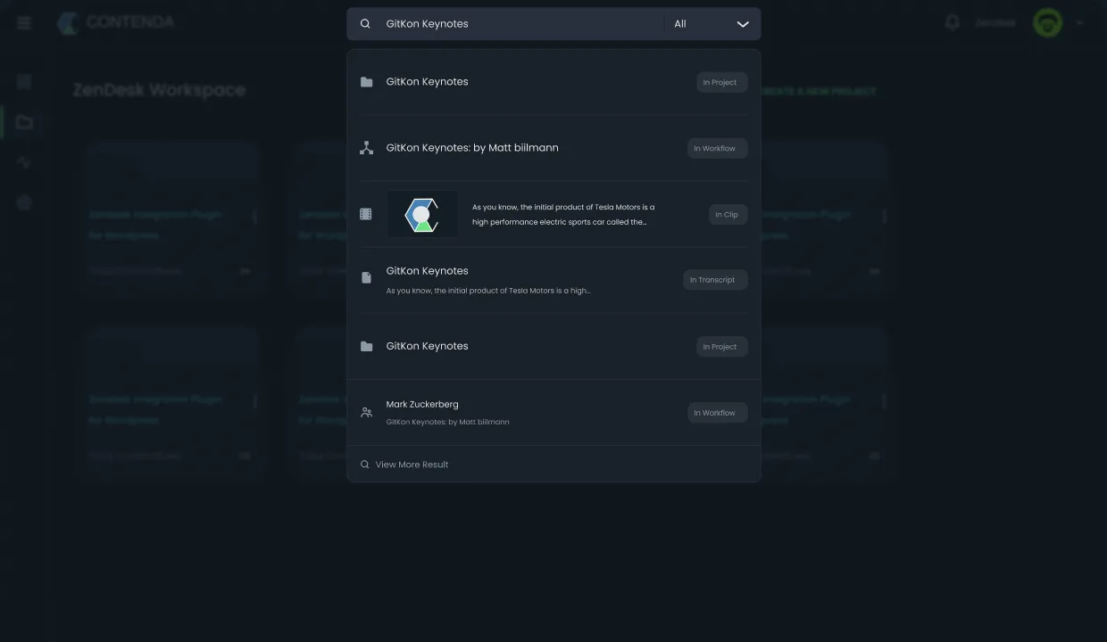Image resolution: width=1107 pixels, height=642 pixels.
Task: Click the folder icon of the second project result
Action: pos(366,346)
